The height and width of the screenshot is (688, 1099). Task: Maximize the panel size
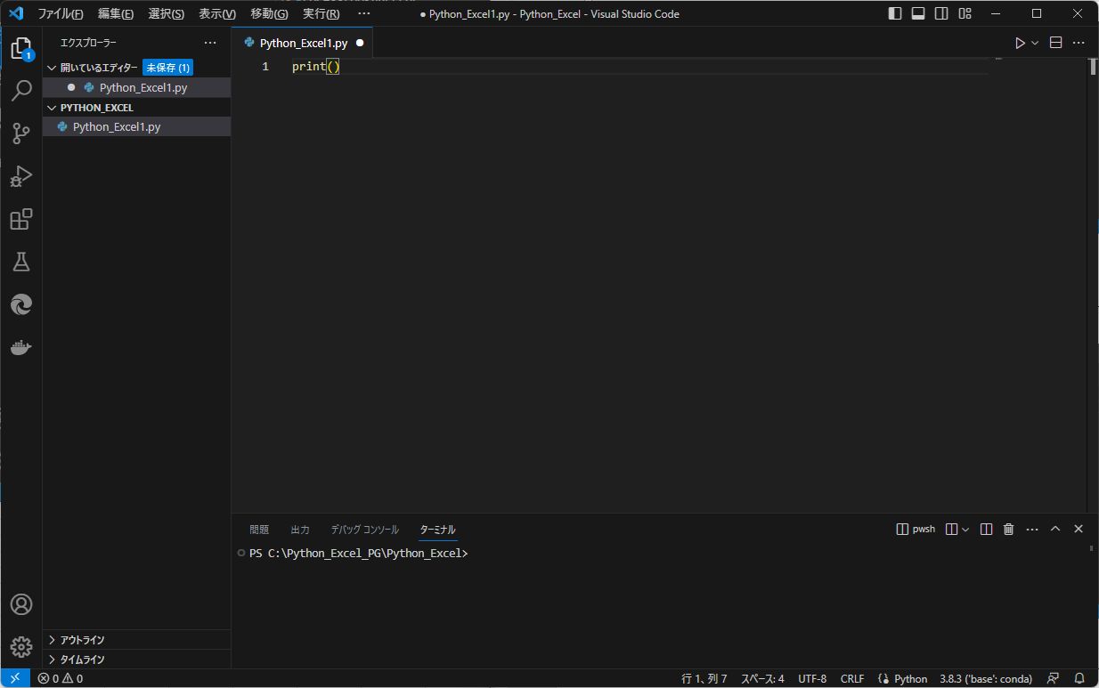click(x=1055, y=529)
